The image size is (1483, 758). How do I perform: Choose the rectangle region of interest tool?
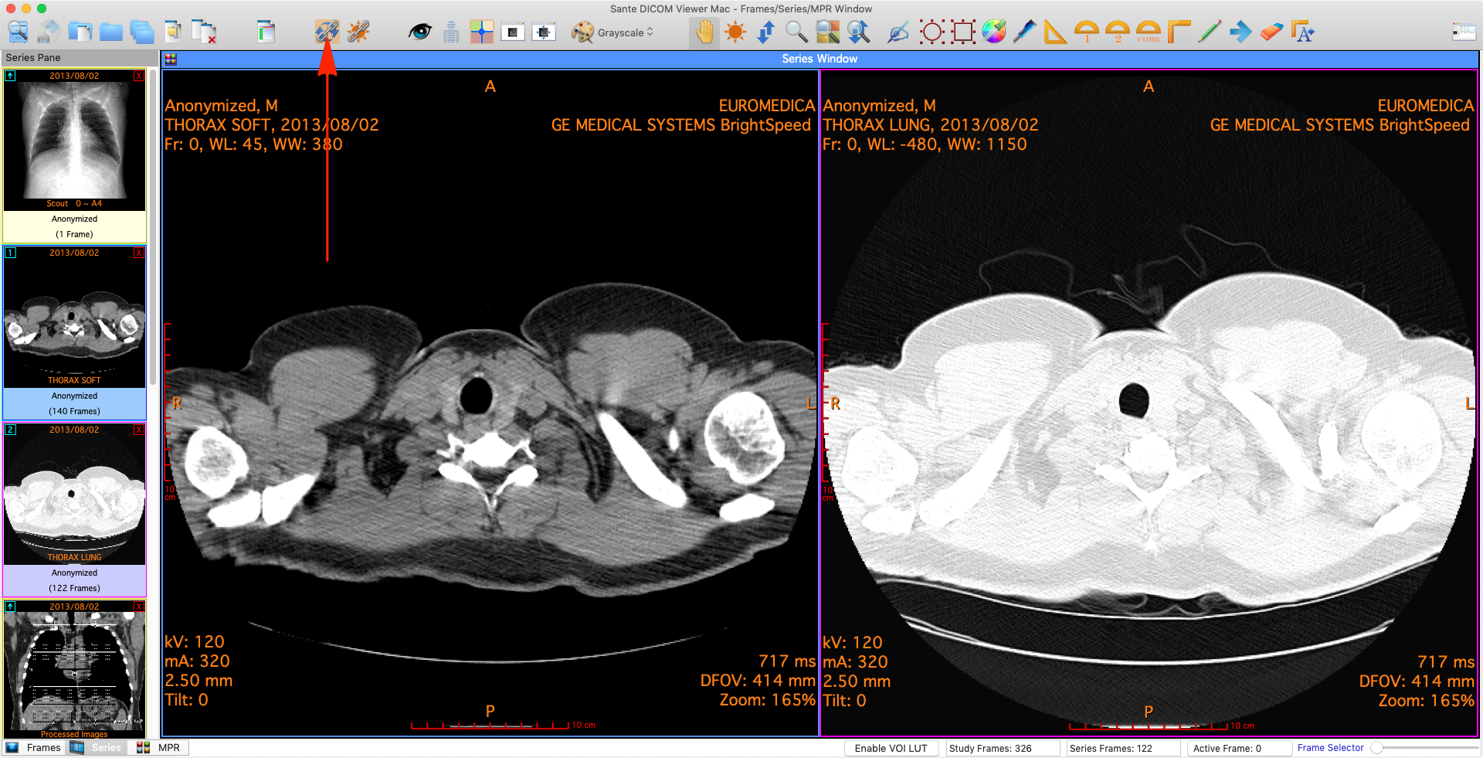pos(963,32)
